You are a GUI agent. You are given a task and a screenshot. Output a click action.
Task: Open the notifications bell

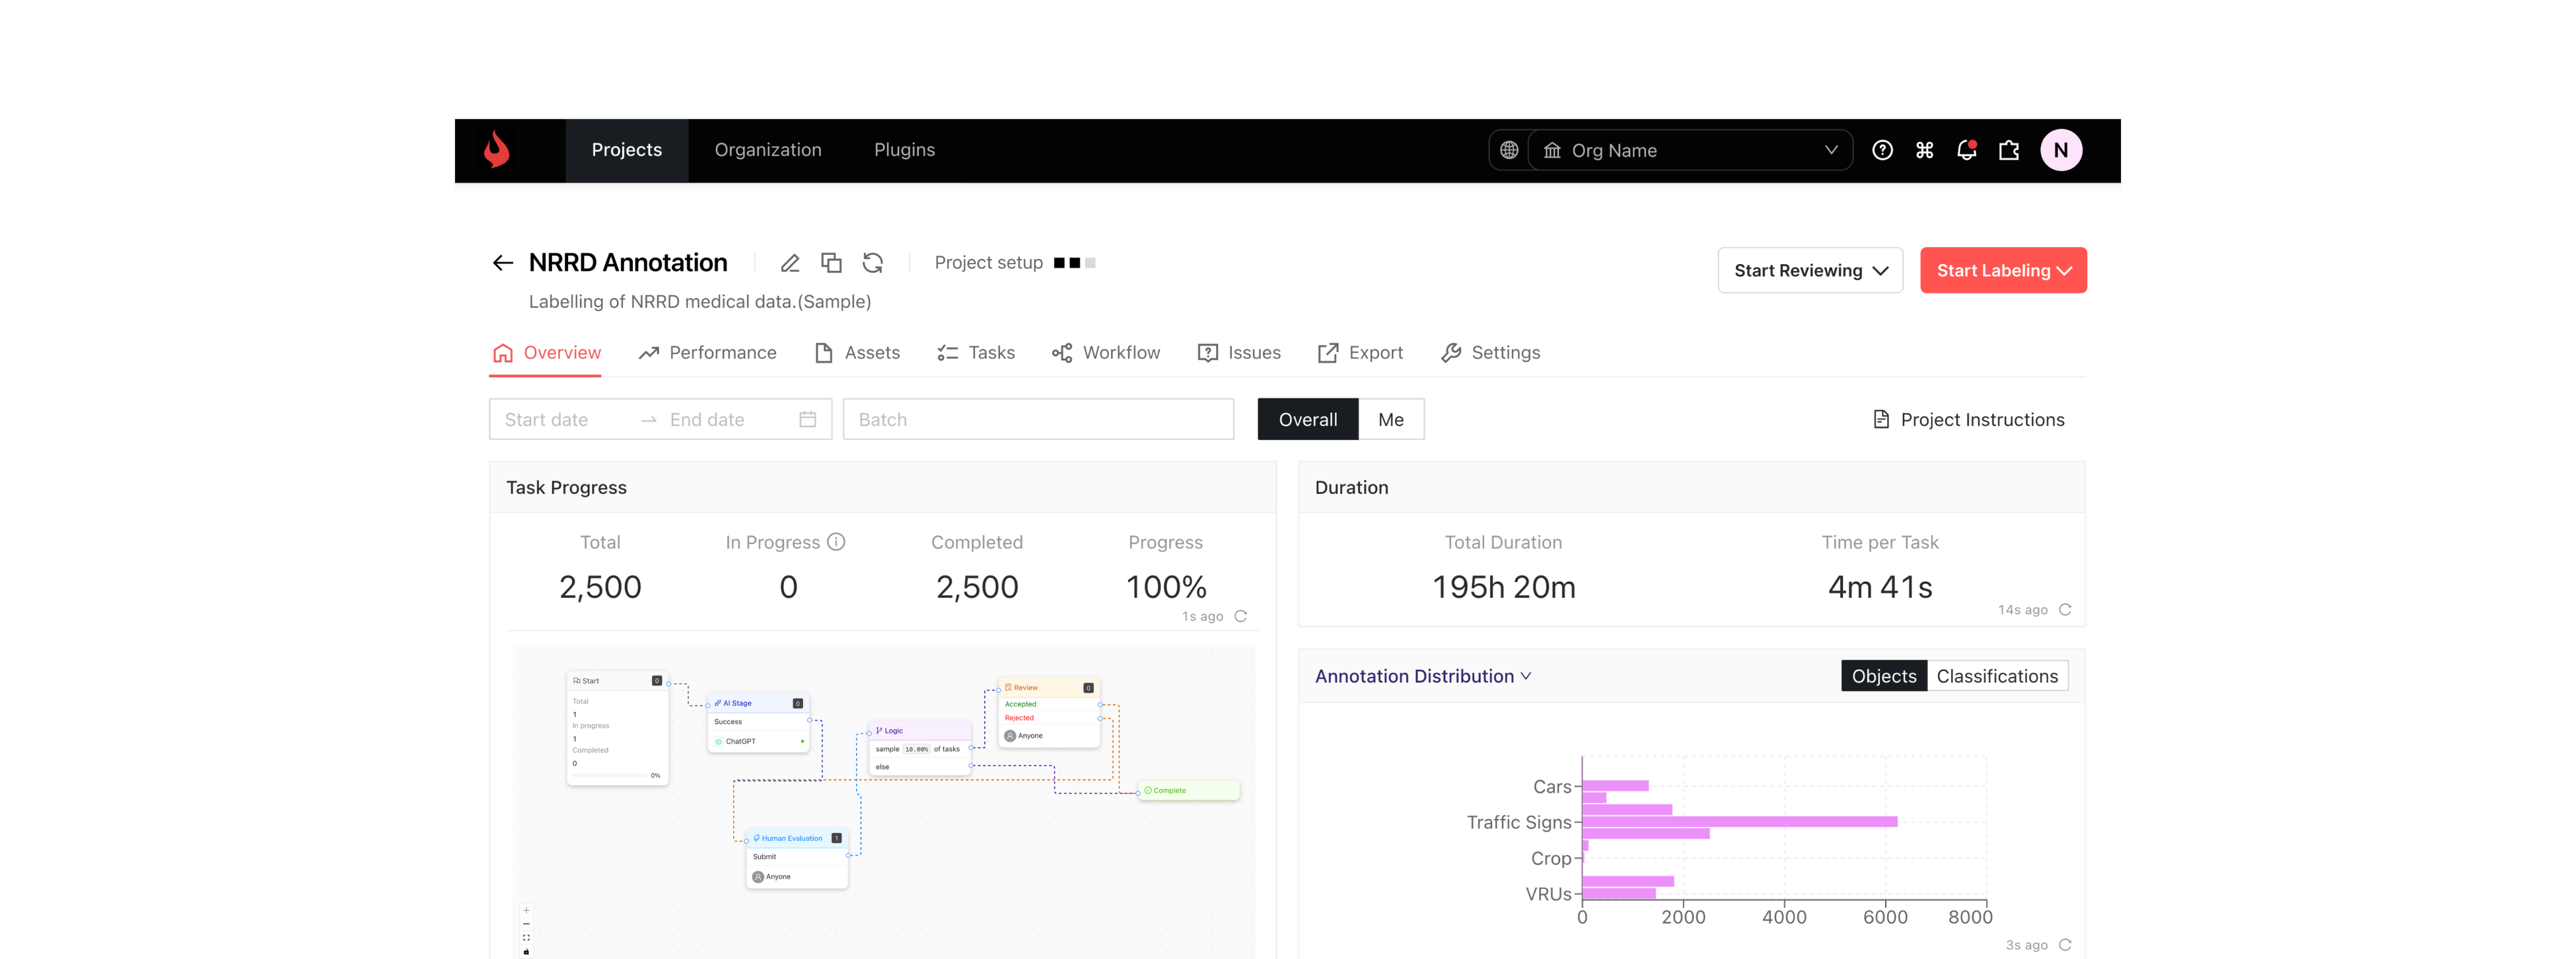(x=1966, y=150)
